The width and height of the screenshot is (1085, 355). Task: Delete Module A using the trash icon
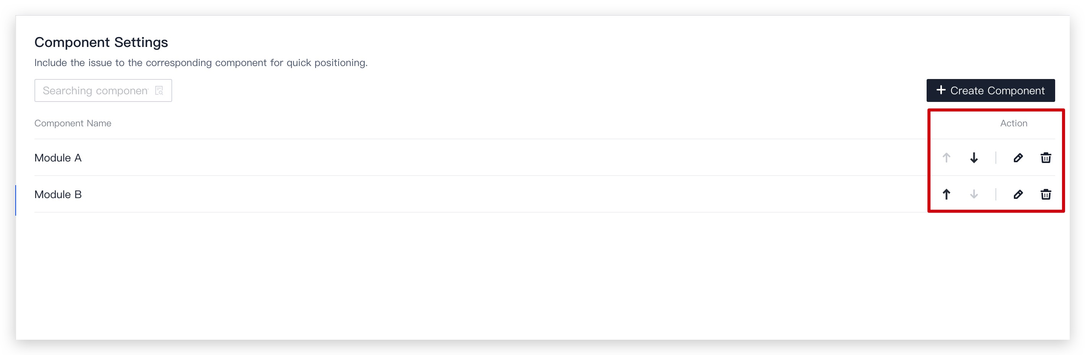click(x=1046, y=158)
